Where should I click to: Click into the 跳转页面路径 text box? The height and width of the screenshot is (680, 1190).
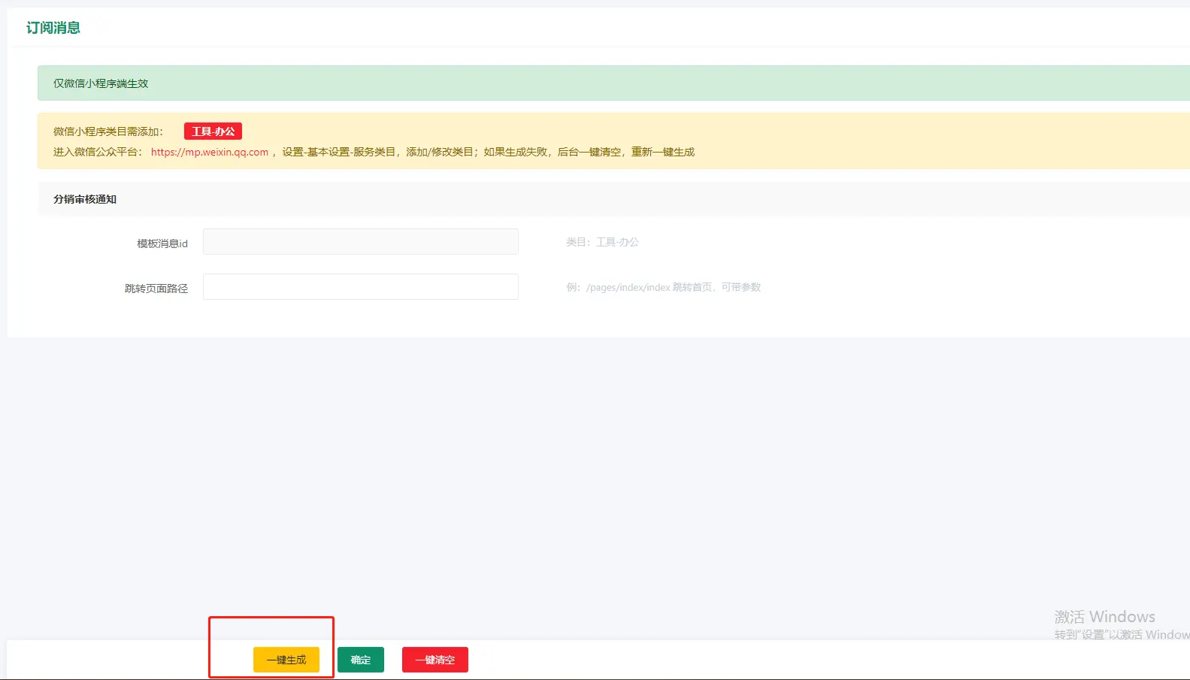[360, 287]
